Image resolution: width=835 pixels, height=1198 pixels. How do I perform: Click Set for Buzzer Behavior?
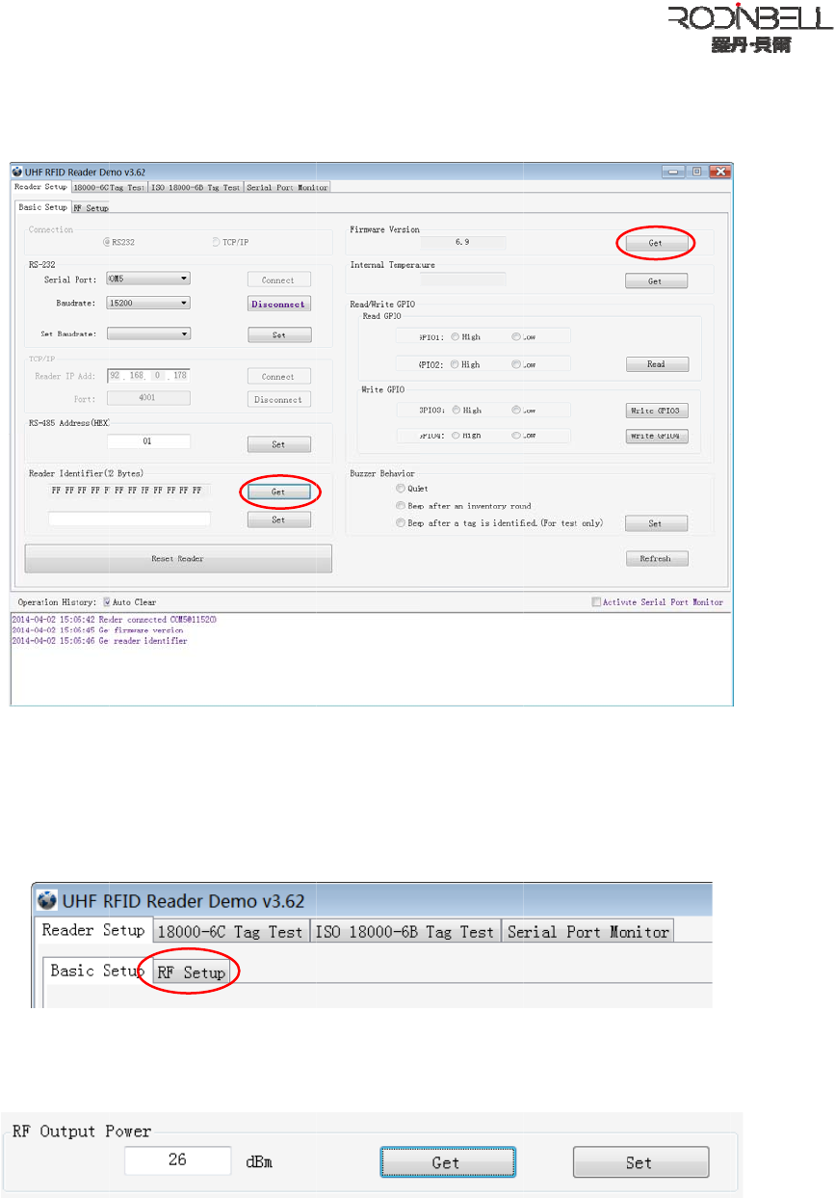click(x=656, y=523)
